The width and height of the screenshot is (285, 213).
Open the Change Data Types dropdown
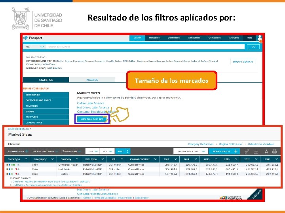coord(46,151)
